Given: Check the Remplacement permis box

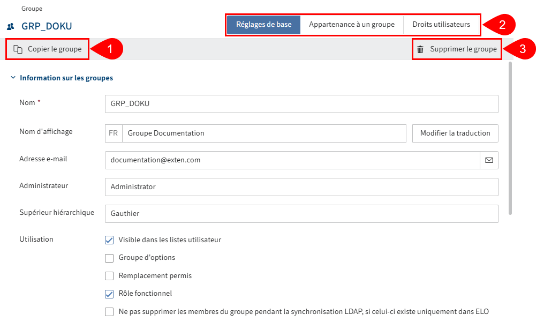Looking at the screenshot, I should coord(109,275).
